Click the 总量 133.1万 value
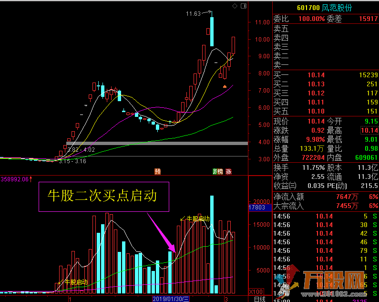 click(x=312, y=148)
